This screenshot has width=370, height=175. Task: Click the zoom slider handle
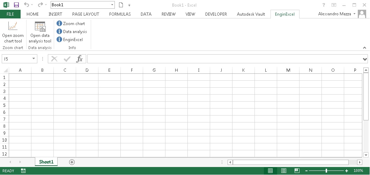(x=326, y=171)
